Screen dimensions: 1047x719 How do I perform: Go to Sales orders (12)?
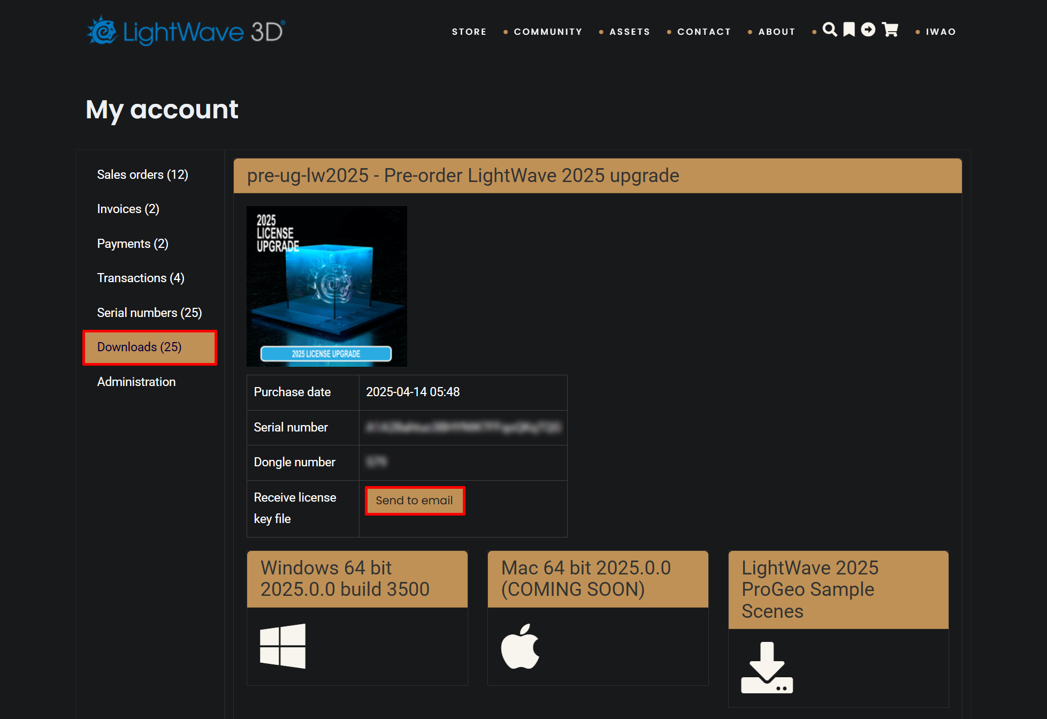point(142,175)
